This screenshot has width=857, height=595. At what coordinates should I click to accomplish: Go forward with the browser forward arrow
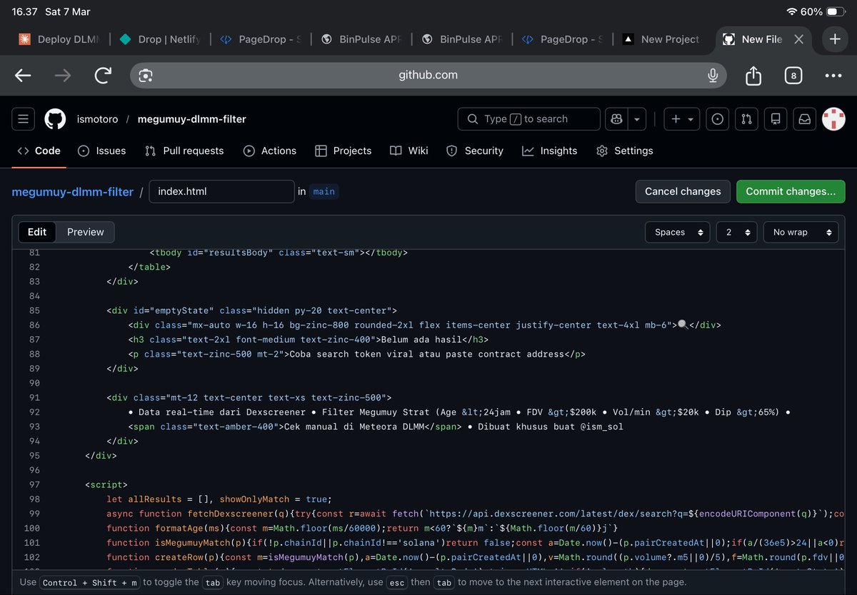[63, 75]
